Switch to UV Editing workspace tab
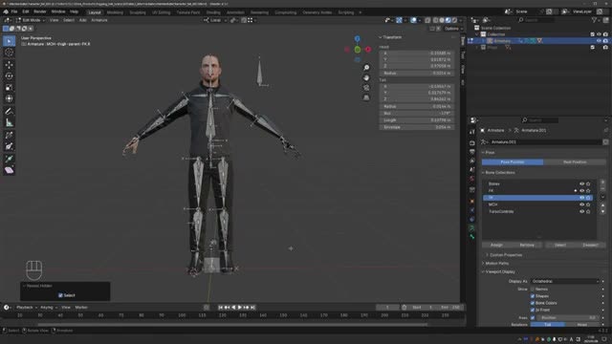 coord(161,12)
